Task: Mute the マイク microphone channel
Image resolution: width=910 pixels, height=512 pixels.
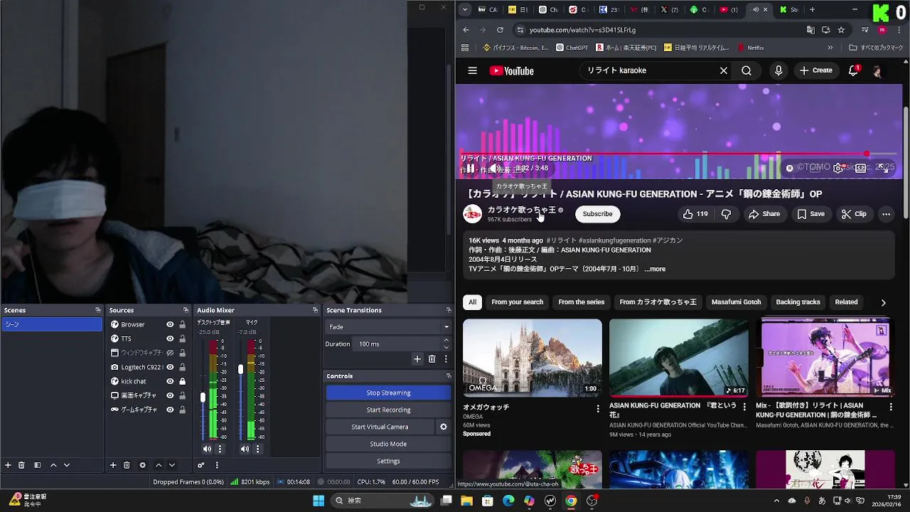Action: point(245,449)
